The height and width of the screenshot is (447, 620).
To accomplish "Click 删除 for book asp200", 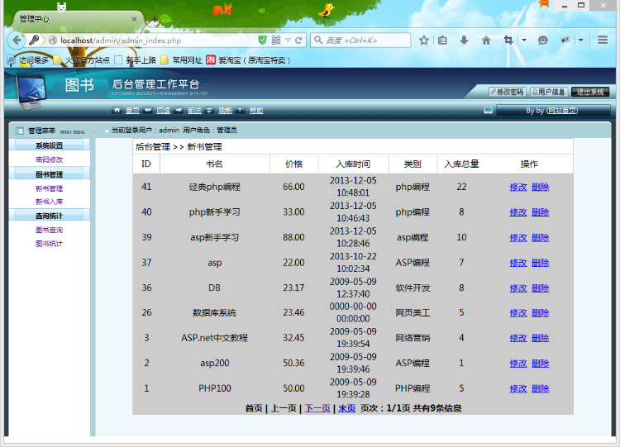I will (540, 364).
